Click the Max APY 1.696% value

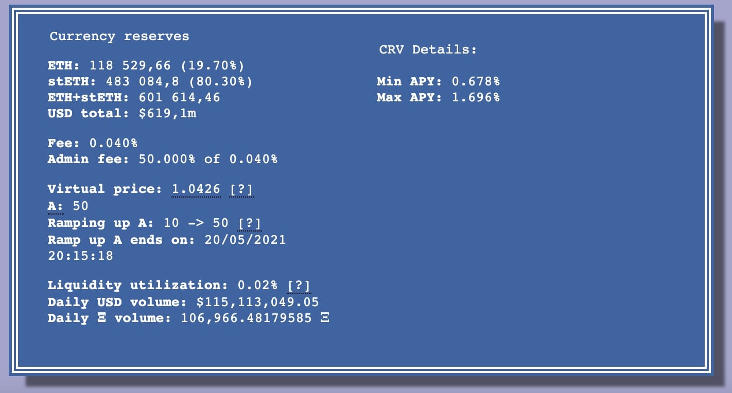click(476, 98)
